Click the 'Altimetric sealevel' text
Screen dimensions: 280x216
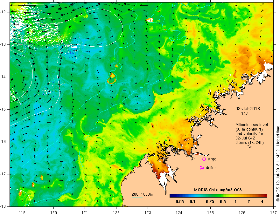click(x=252, y=125)
